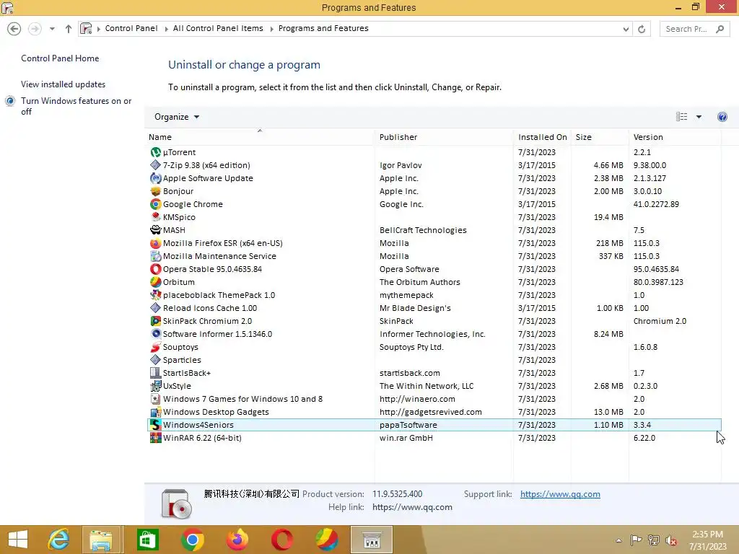Sort by the Installed On column header
Screen dimensions: 739x554
(x=543, y=137)
